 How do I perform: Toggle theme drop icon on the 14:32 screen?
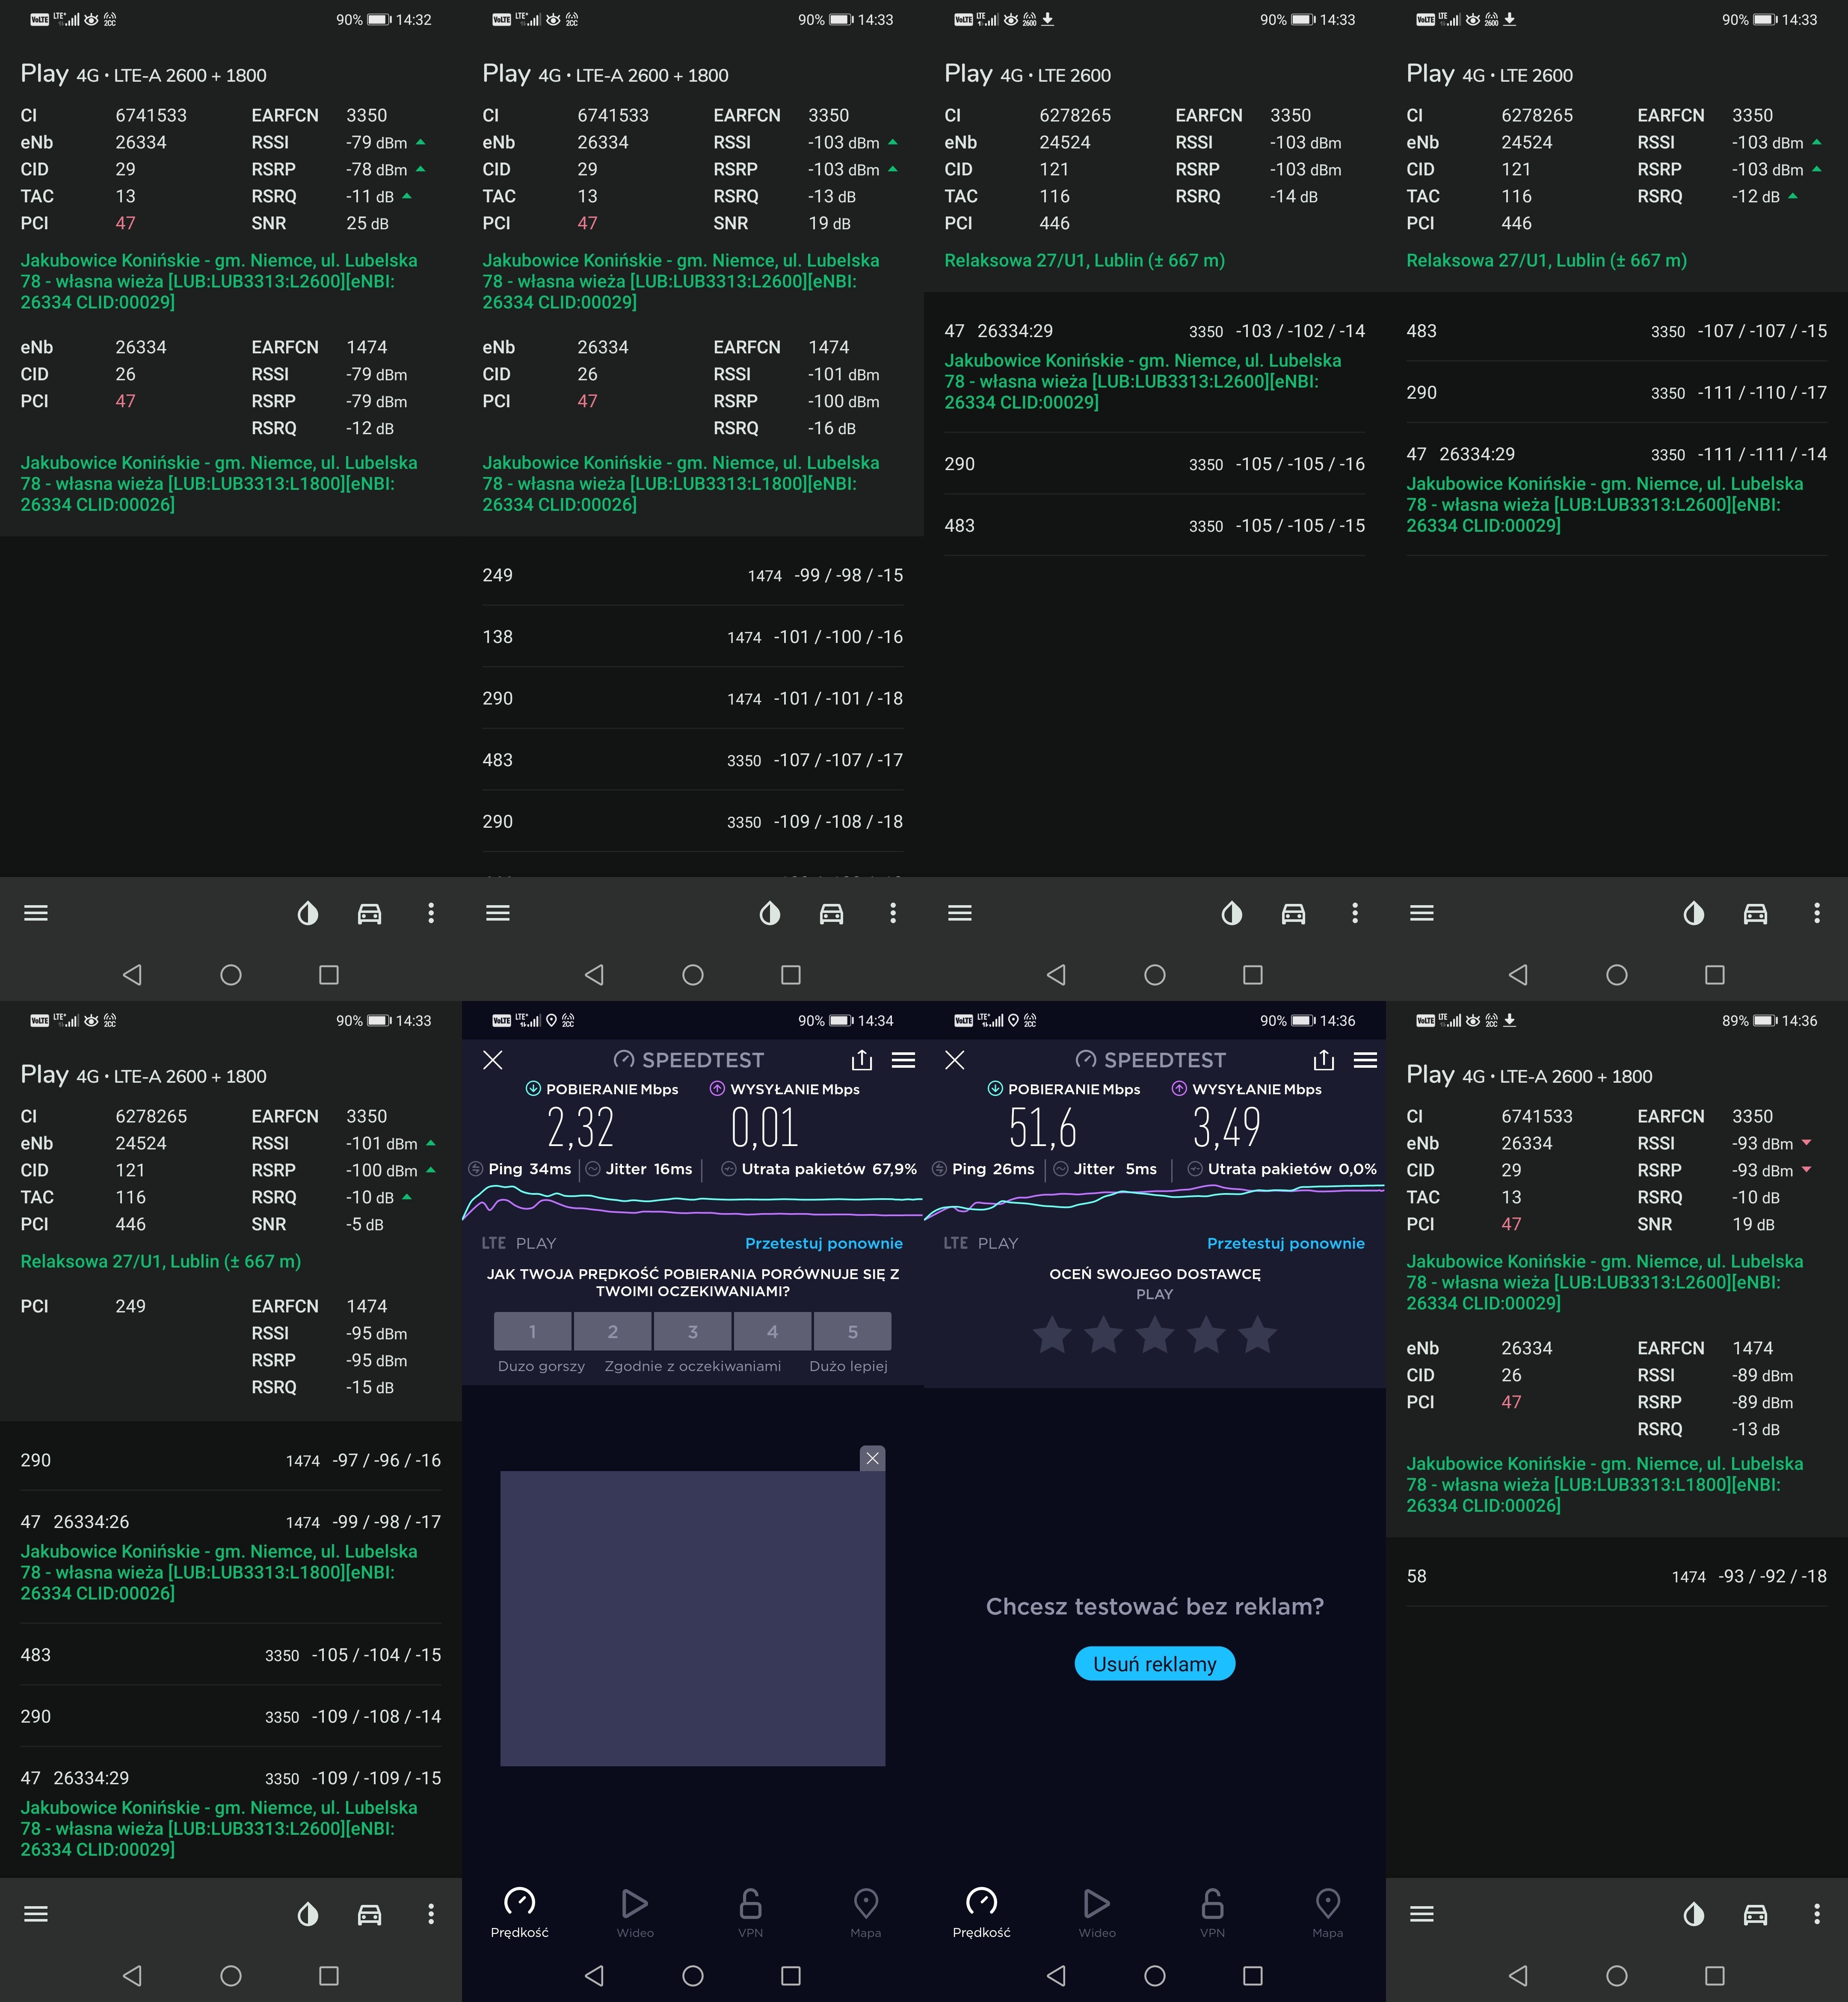pyautogui.click(x=308, y=913)
